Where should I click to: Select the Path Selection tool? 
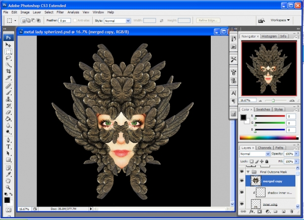tap(8, 153)
